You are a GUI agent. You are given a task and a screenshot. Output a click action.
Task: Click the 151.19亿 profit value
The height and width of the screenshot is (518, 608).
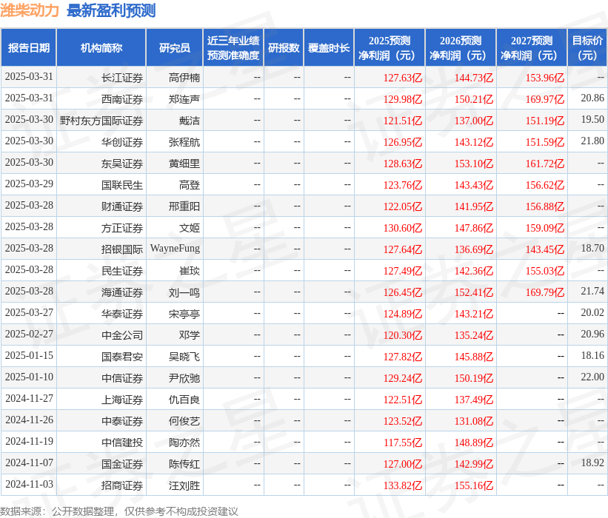(545, 121)
